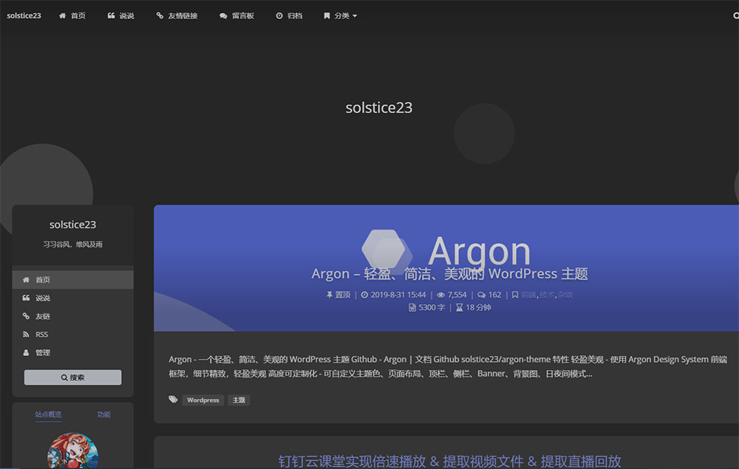This screenshot has width=739, height=469.
Task: Click the speech bubbles icon beside 留言板
Action: 223,16
